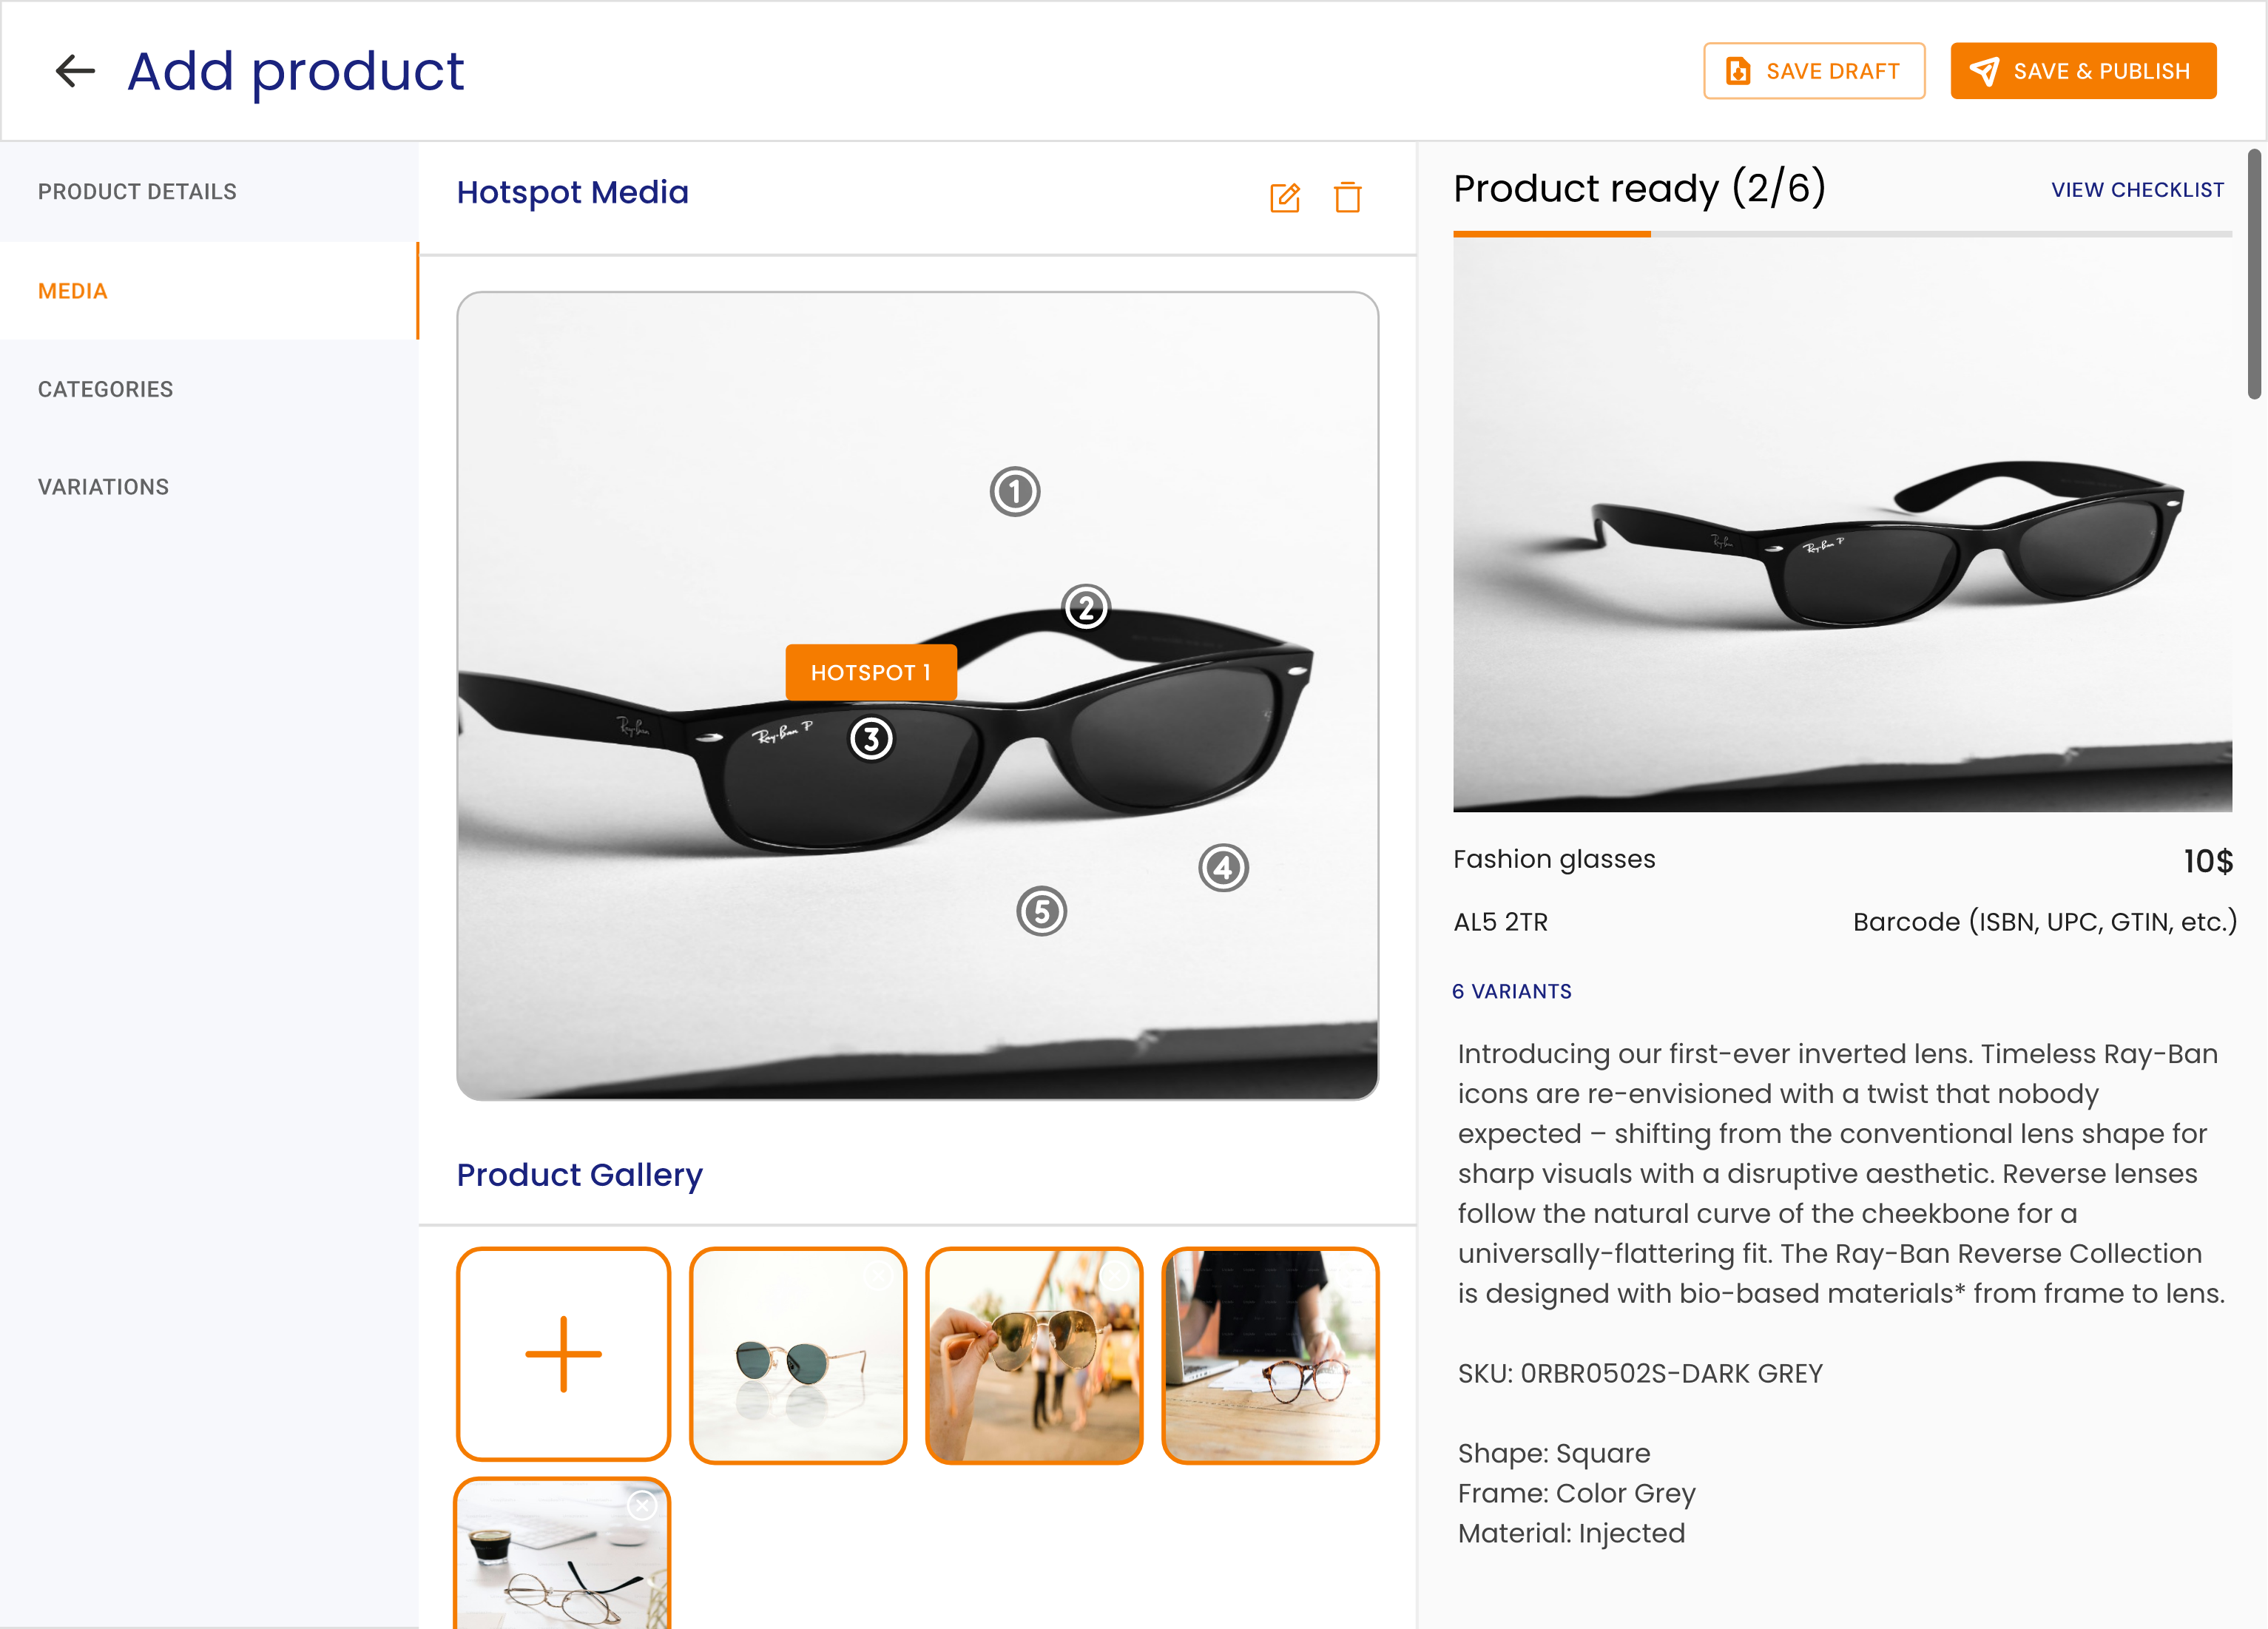Expand the 6 Variants link
Screen dimensions: 2268x1629
point(1511,991)
